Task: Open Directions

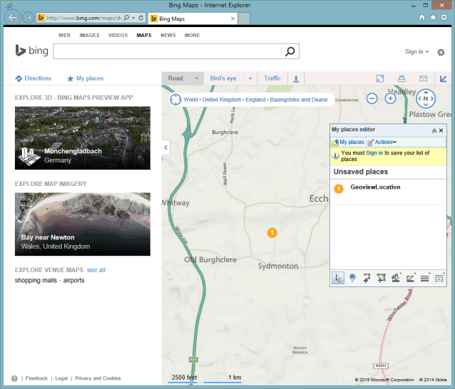Action: [33, 78]
